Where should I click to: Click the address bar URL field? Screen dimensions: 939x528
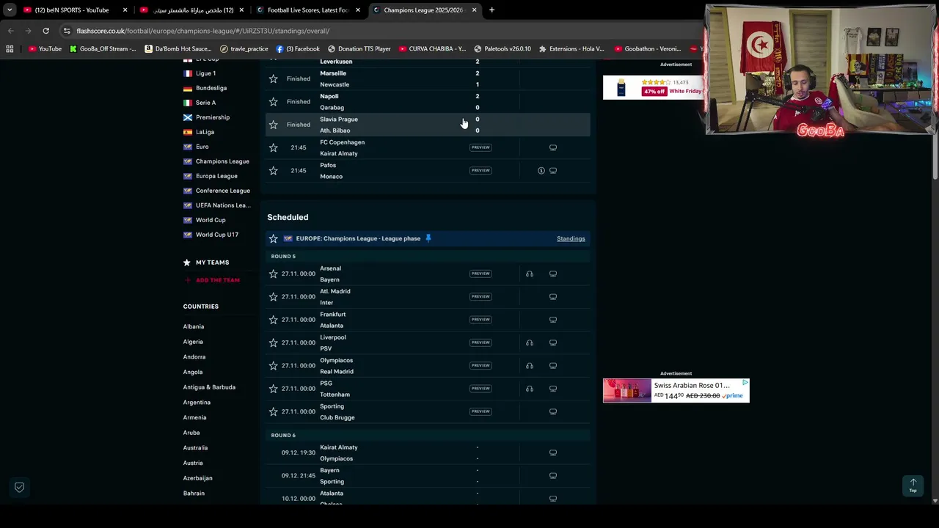tap(381, 31)
